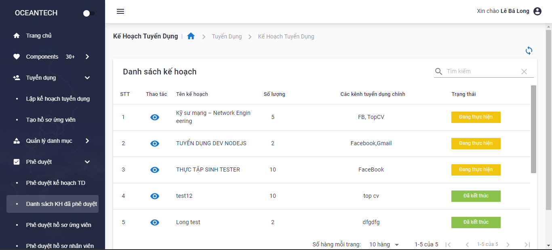Click Kế Hoạch Tuyển Dụng breadcrumb link
Viewport: 552px width, 250px height.
click(286, 36)
